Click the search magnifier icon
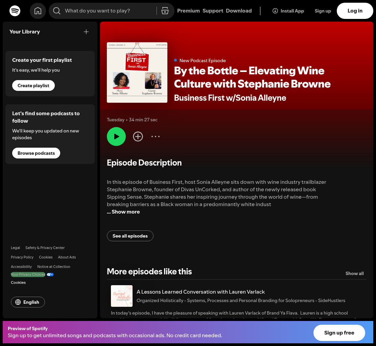Viewport: 376px width, 346px height. pos(56,11)
